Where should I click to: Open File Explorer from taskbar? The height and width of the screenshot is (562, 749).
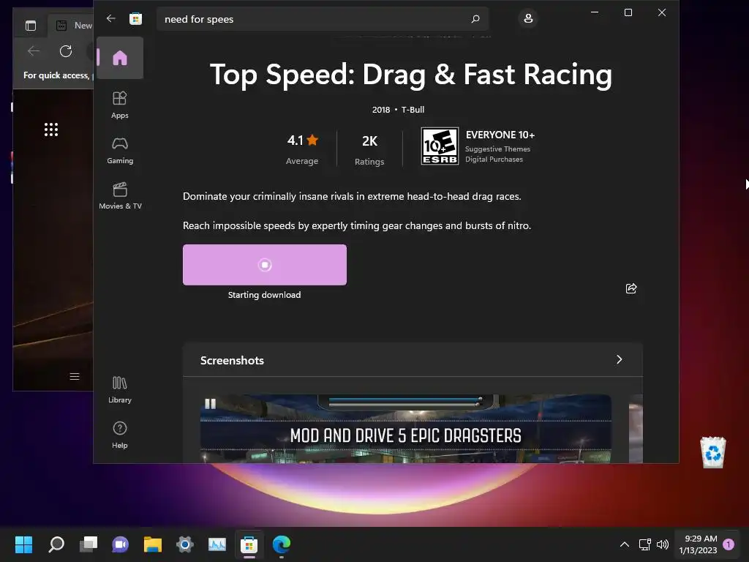(x=152, y=544)
